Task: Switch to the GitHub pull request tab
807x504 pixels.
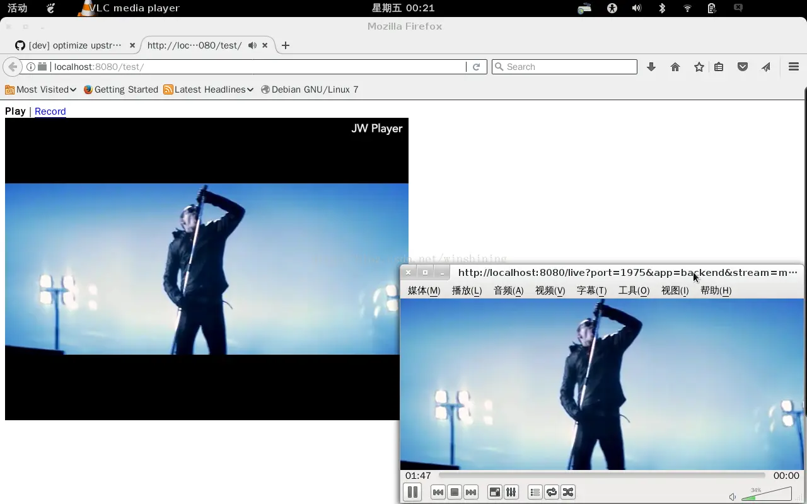Action: tap(71, 45)
